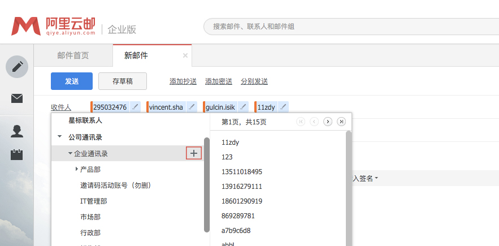Collapse the 公司通讯录 tree node

(x=60, y=137)
